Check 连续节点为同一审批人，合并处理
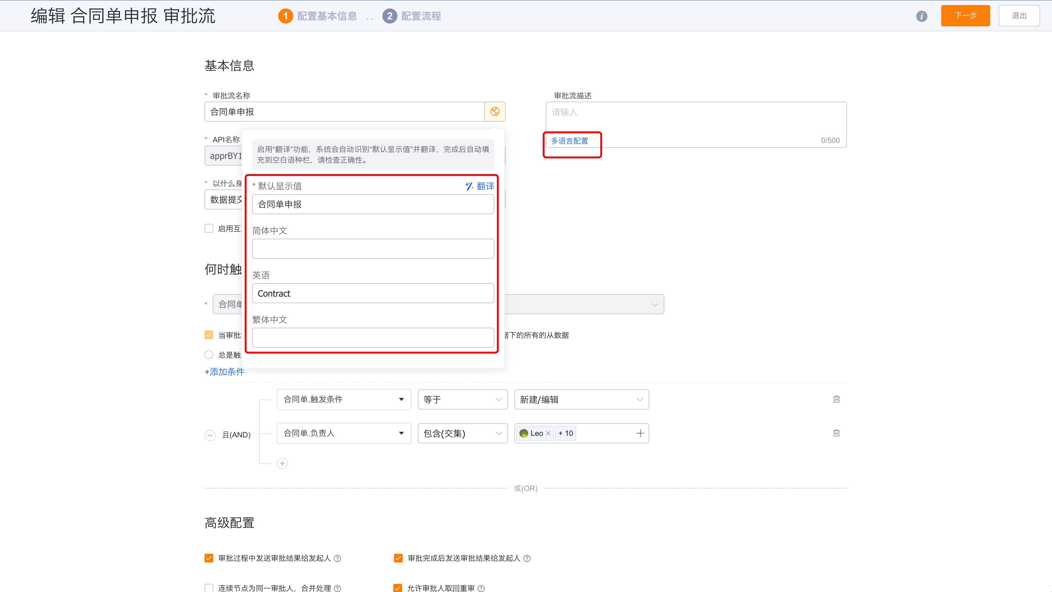The width and height of the screenshot is (1052, 592). (209, 588)
